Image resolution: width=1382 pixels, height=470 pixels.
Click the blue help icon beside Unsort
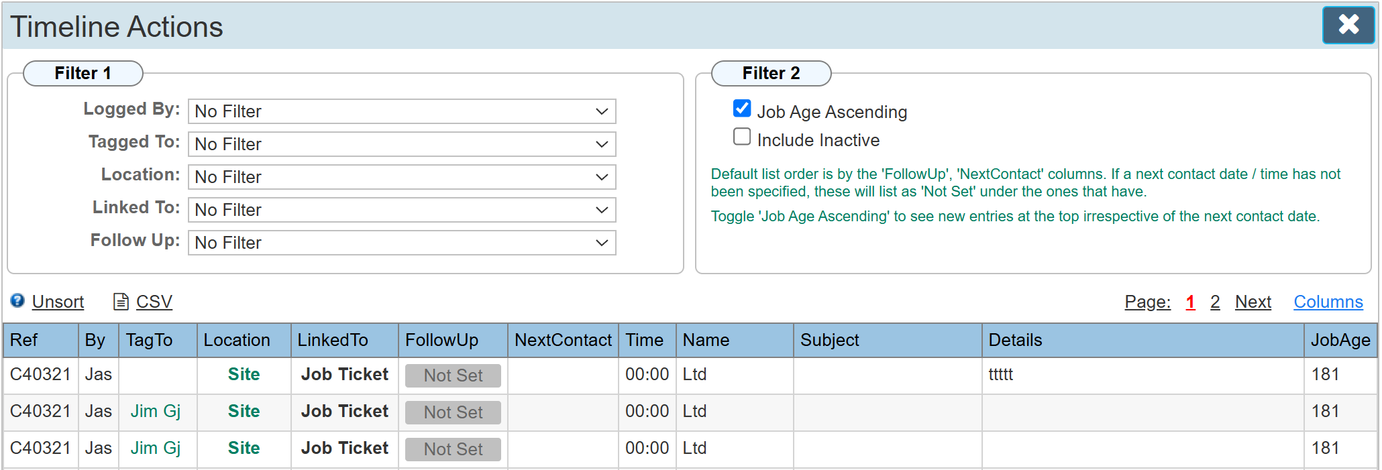click(17, 301)
